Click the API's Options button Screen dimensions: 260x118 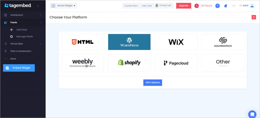tap(153, 82)
